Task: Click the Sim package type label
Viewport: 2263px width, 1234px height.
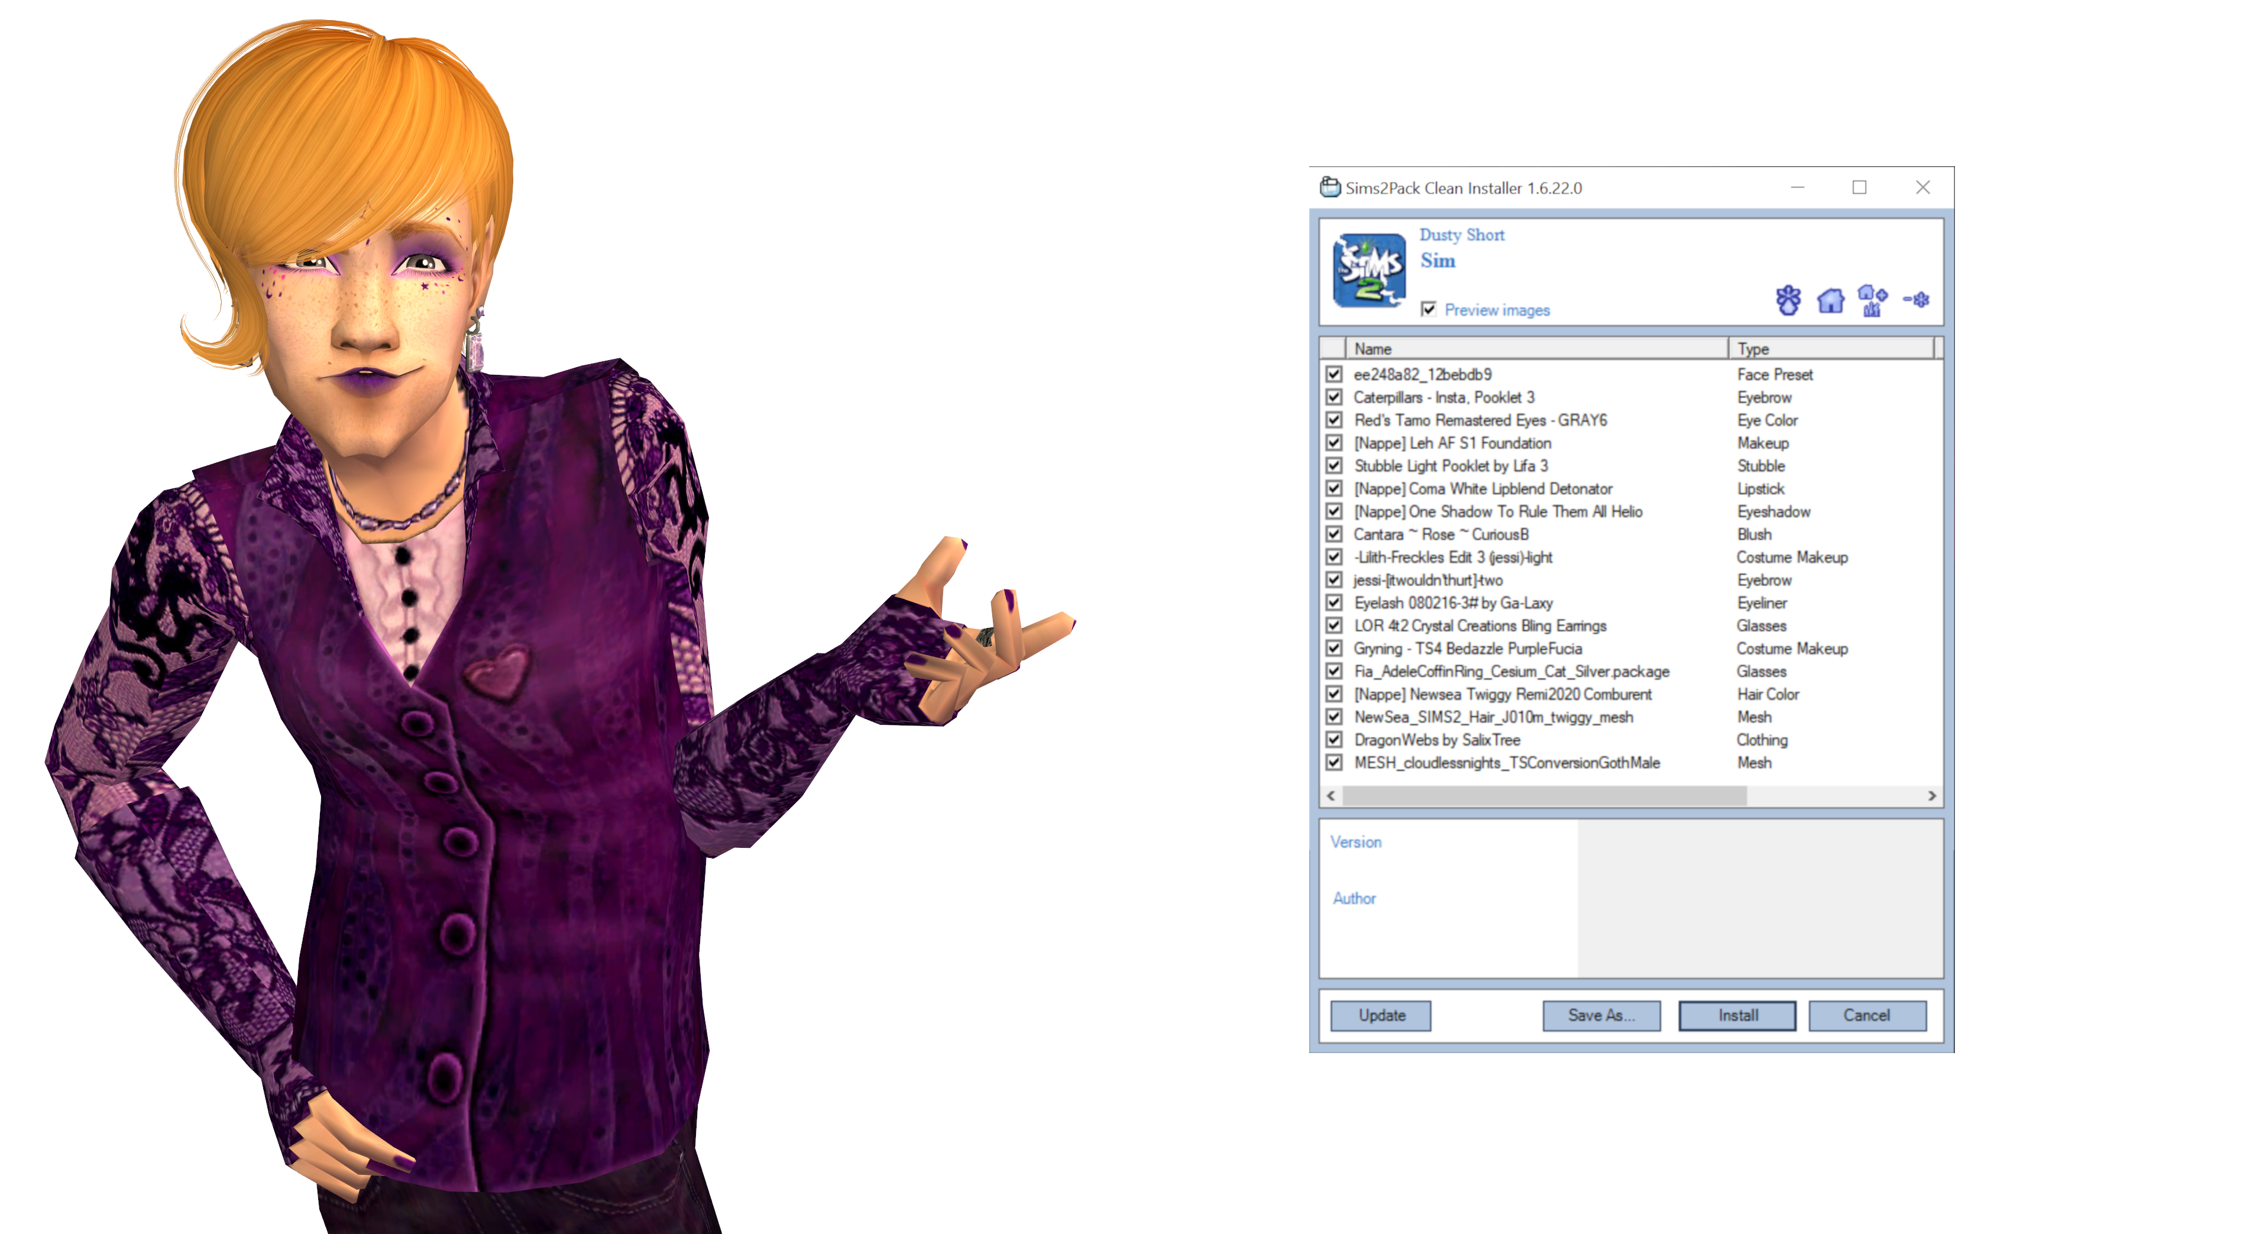Action: [1438, 261]
